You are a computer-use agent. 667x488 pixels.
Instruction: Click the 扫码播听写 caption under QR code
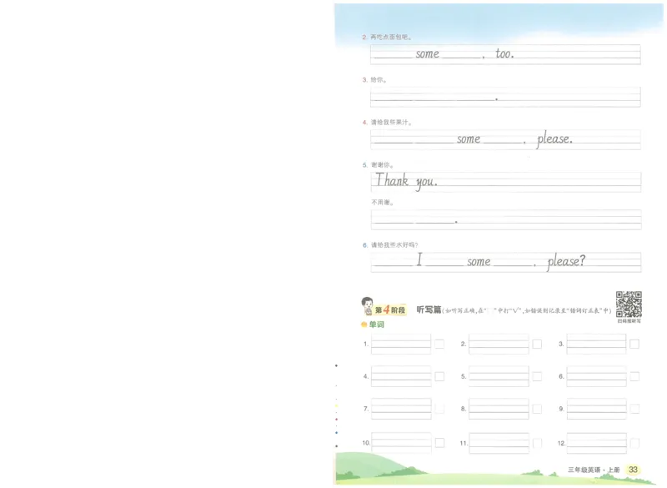point(630,320)
